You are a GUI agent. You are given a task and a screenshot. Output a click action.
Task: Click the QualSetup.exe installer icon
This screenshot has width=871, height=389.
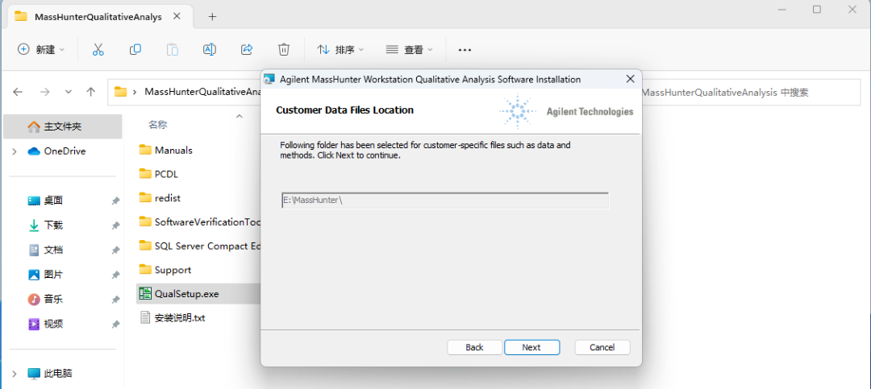(x=145, y=293)
